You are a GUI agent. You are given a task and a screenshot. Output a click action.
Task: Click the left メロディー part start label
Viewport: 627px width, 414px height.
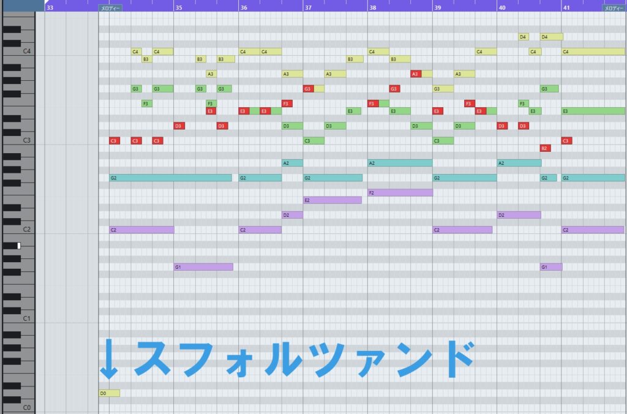pos(110,8)
